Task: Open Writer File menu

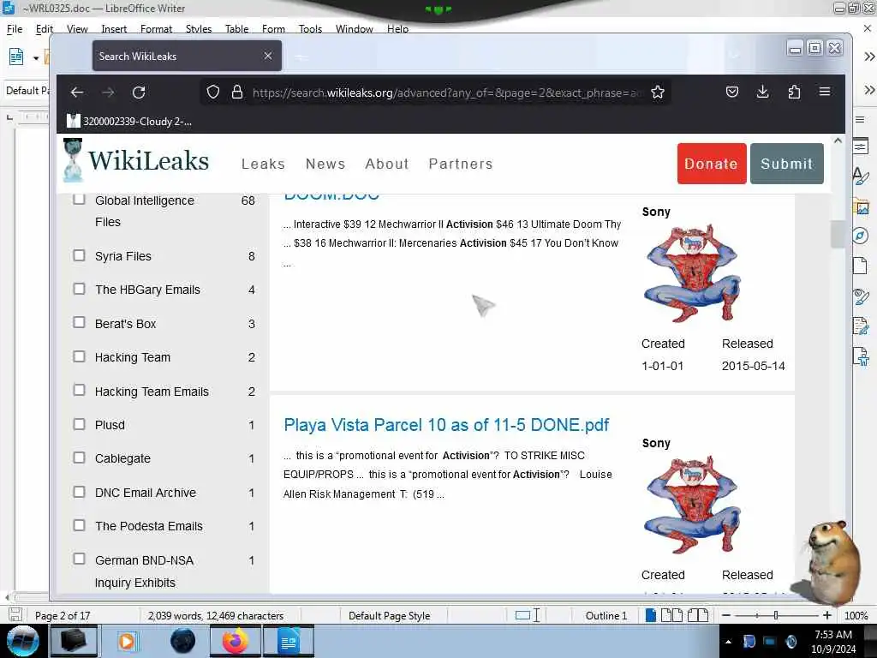Action: (15, 28)
